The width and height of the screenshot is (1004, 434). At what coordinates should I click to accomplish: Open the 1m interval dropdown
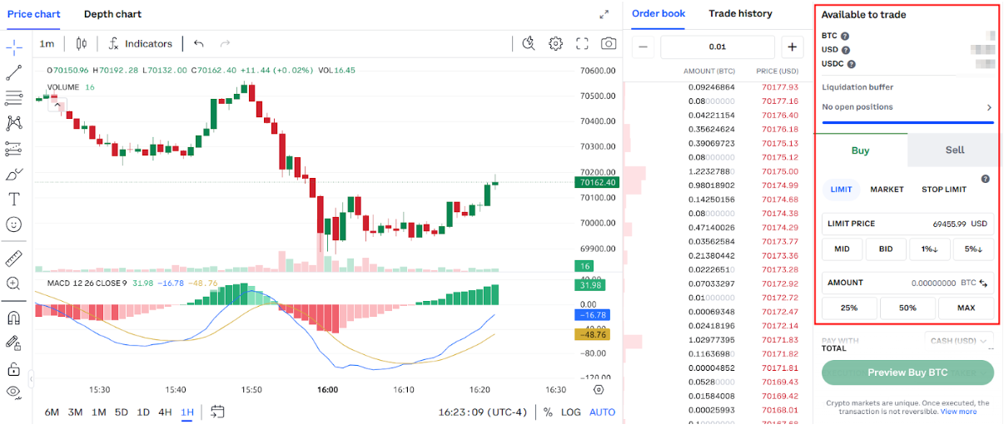[x=47, y=44]
